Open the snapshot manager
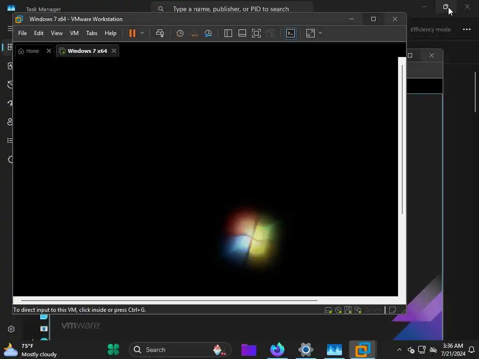The height and width of the screenshot is (359, 479). (x=208, y=33)
